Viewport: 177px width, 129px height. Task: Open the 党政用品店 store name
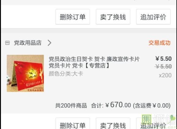click(28, 43)
